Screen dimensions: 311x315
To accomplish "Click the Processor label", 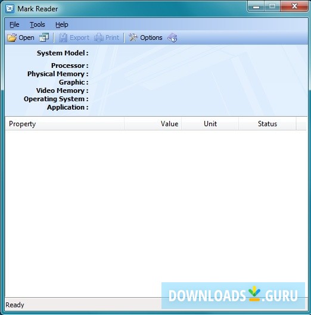I will [70, 66].
